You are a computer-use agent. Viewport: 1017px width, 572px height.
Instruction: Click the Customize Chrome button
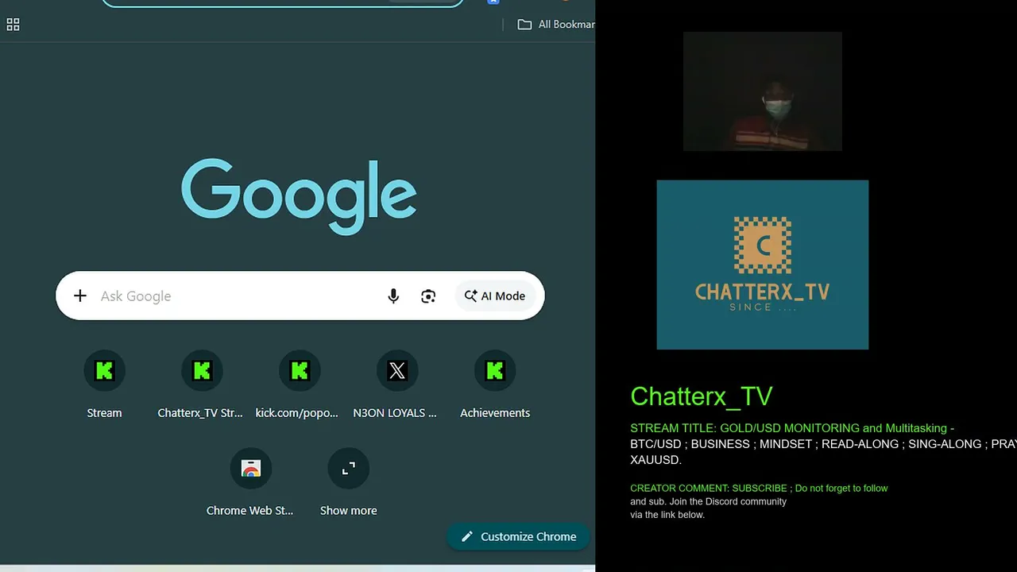pos(518,536)
